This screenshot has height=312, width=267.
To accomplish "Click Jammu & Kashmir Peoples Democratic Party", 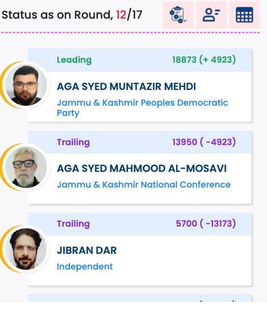I will click(x=142, y=107).
